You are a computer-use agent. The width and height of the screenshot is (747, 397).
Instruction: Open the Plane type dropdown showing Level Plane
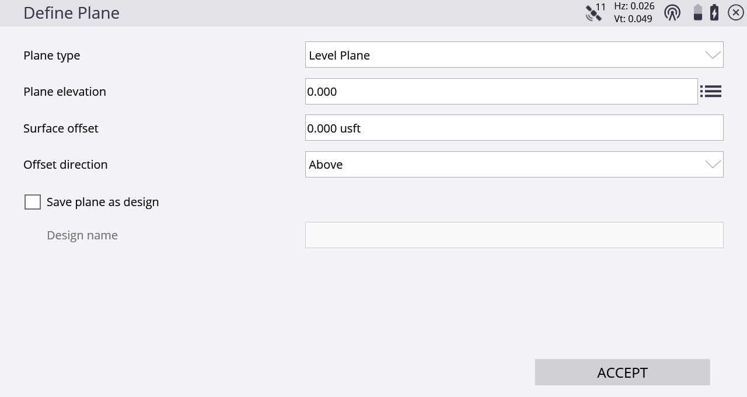502,55
